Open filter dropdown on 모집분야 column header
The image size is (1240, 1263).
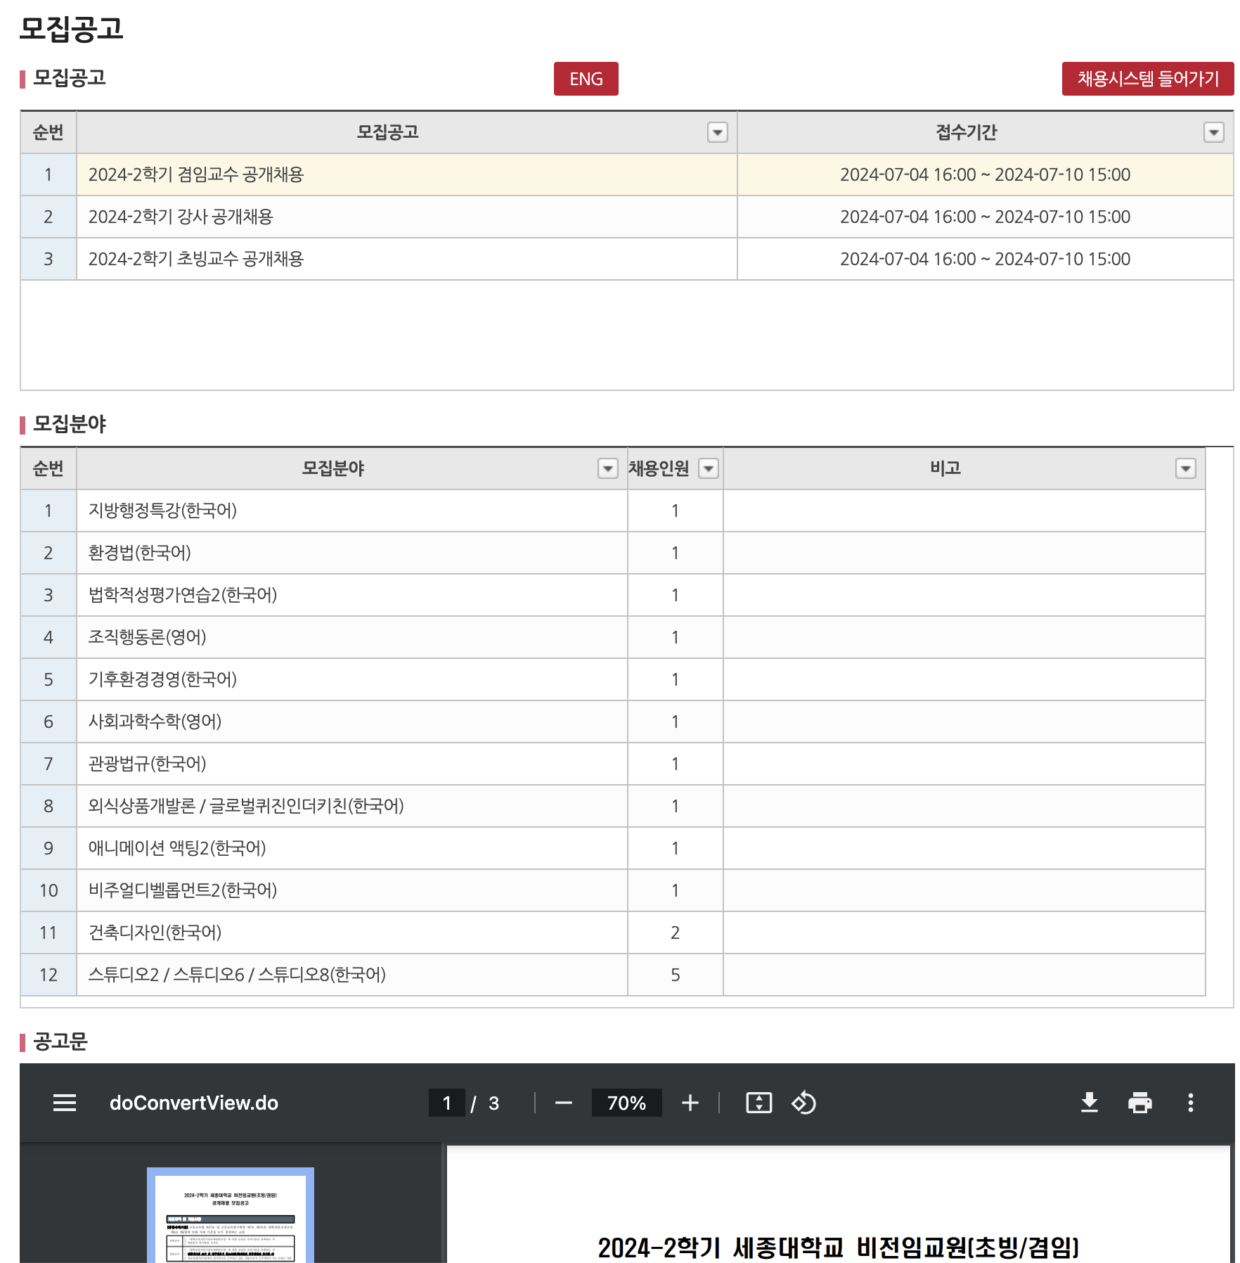pos(607,468)
